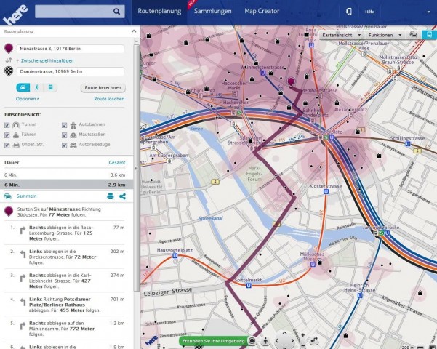The height and width of the screenshot is (349, 437).
Task: Toggle the Unbef. Str. checkbox
Action: (x=7, y=145)
